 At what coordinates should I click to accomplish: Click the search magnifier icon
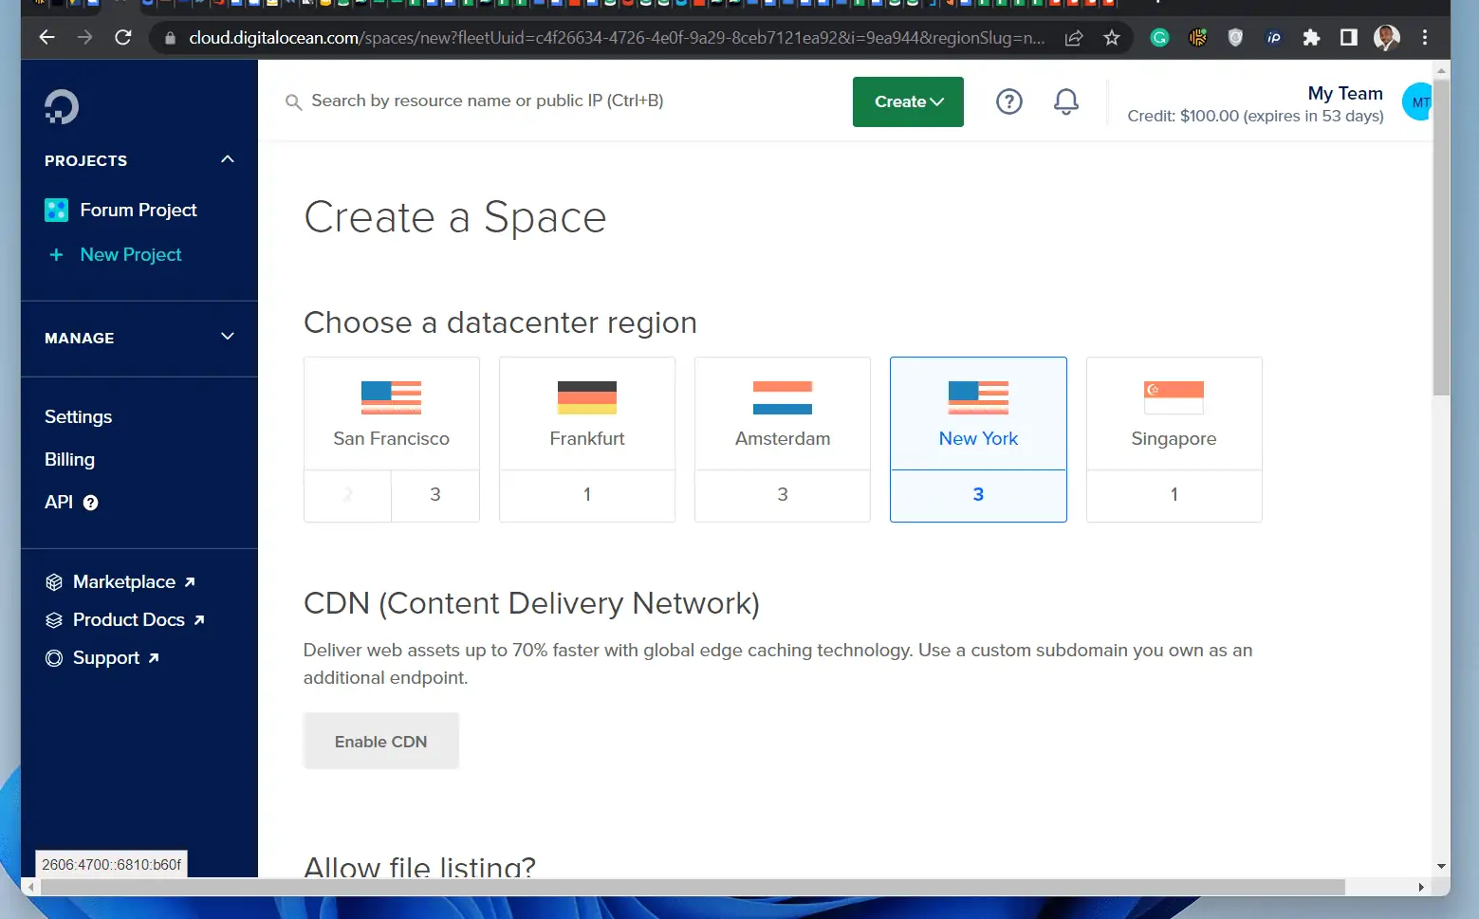point(293,101)
